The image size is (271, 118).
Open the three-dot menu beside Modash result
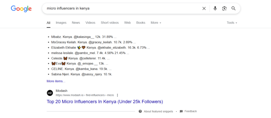pos(118,95)
